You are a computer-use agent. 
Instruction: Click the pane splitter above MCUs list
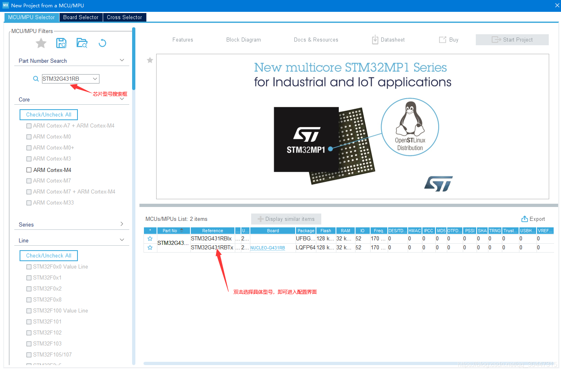point(349,205)
